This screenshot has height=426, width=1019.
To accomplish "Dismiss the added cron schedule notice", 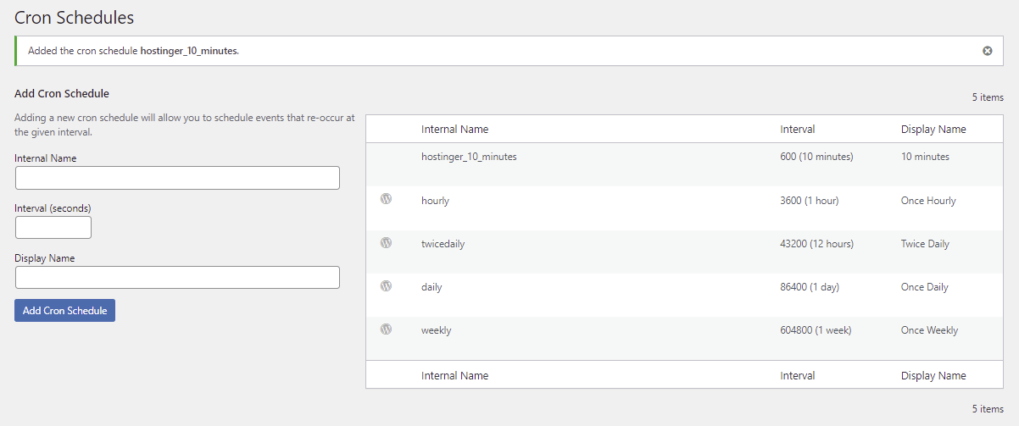I will tap(987, 51).
